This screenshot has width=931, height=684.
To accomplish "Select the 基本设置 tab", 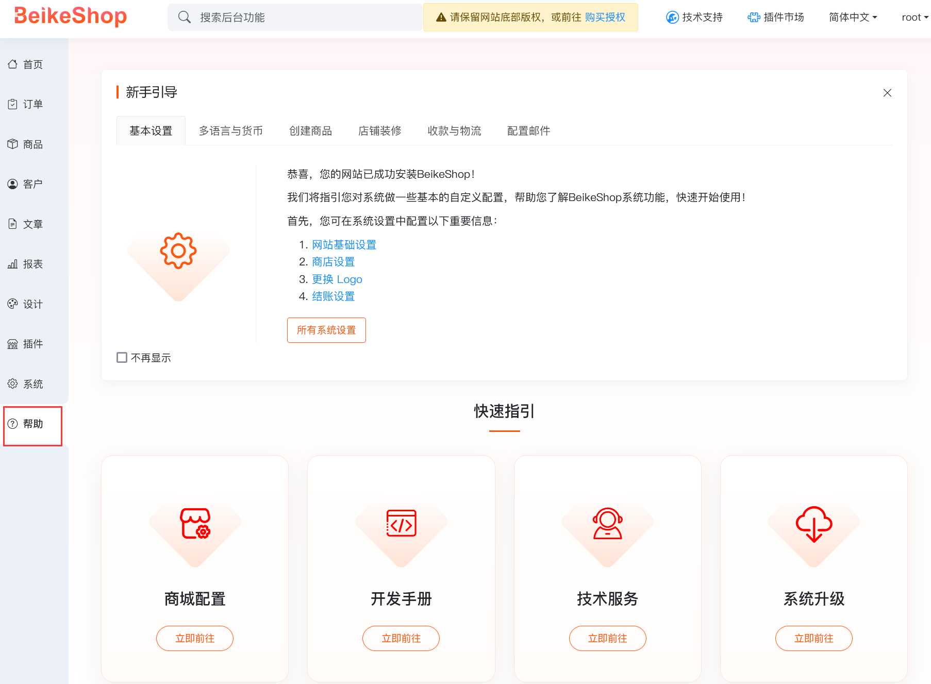I will (x=151, y=131).
